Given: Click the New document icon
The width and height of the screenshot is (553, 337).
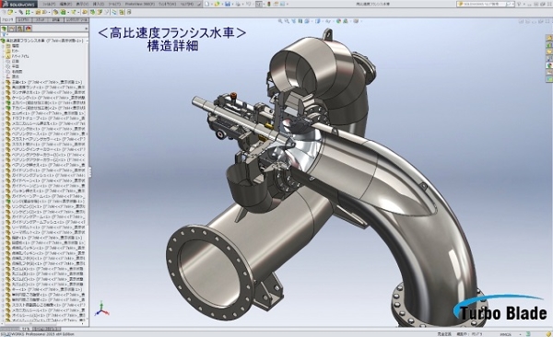Looking at the screenshot, I should [x=207, y=4].
